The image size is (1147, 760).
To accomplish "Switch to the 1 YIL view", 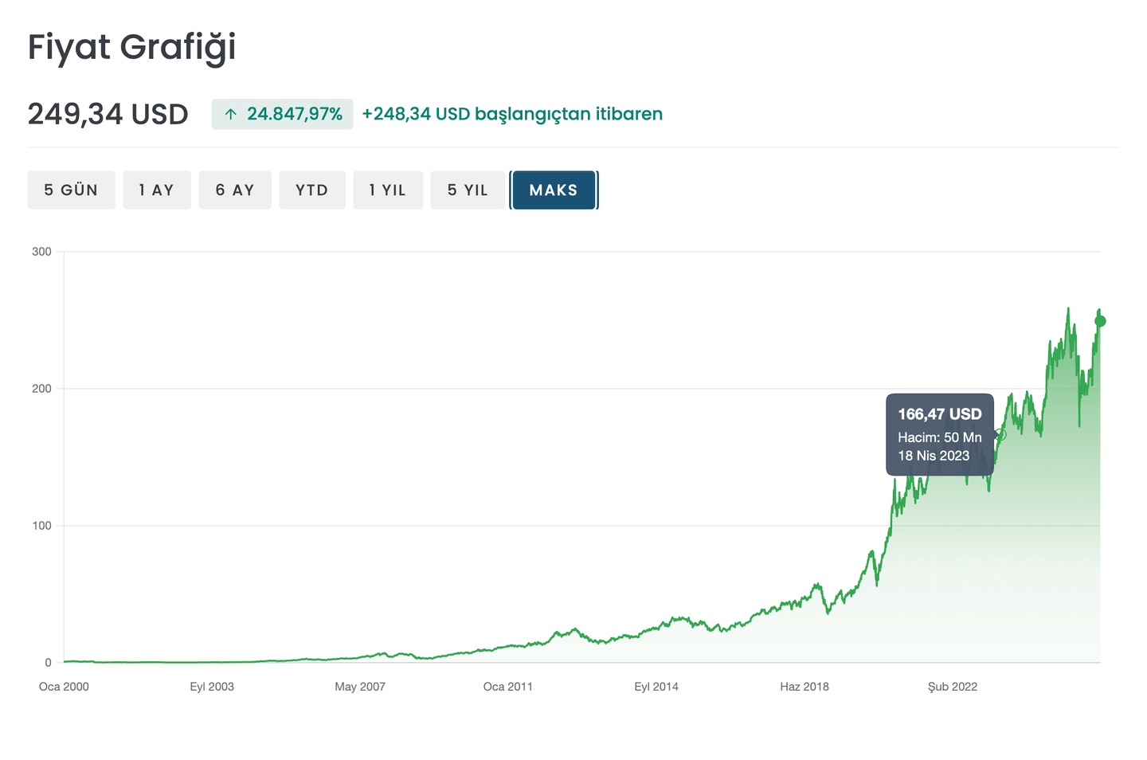I will pos(388,190).
